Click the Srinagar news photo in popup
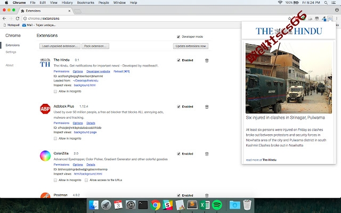This screenshot has height=213, width=341. click(289, 78)
